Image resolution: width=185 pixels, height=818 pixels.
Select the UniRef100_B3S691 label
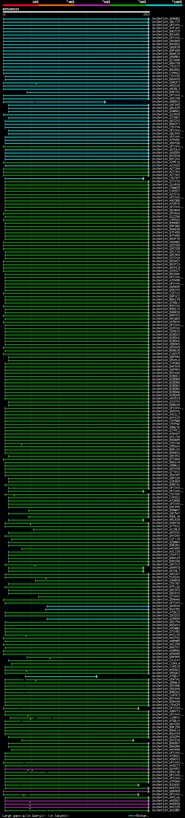(x=166, y=785)
